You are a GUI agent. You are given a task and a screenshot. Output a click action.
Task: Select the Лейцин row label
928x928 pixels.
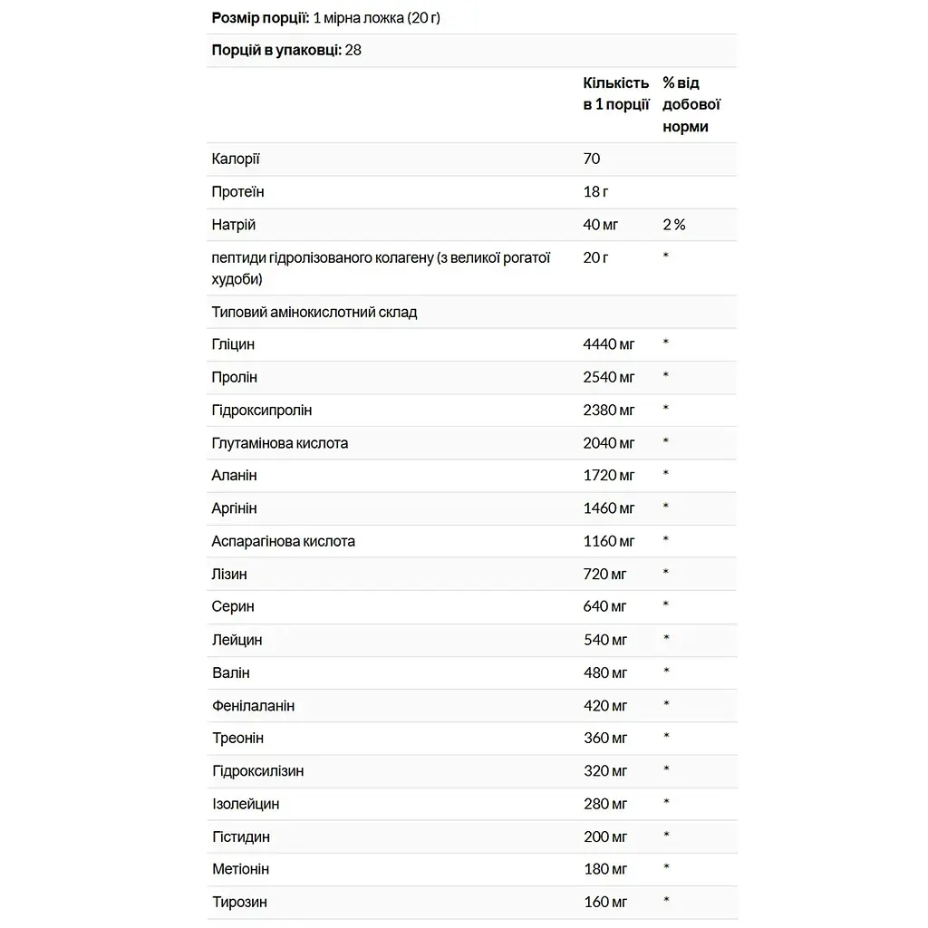237,640
